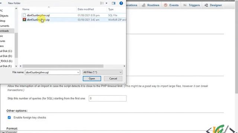This screenshot has height=133, width=238.
Task: Open the All Files (*.*) filter dropdown
Action: [x=102, y=72]
